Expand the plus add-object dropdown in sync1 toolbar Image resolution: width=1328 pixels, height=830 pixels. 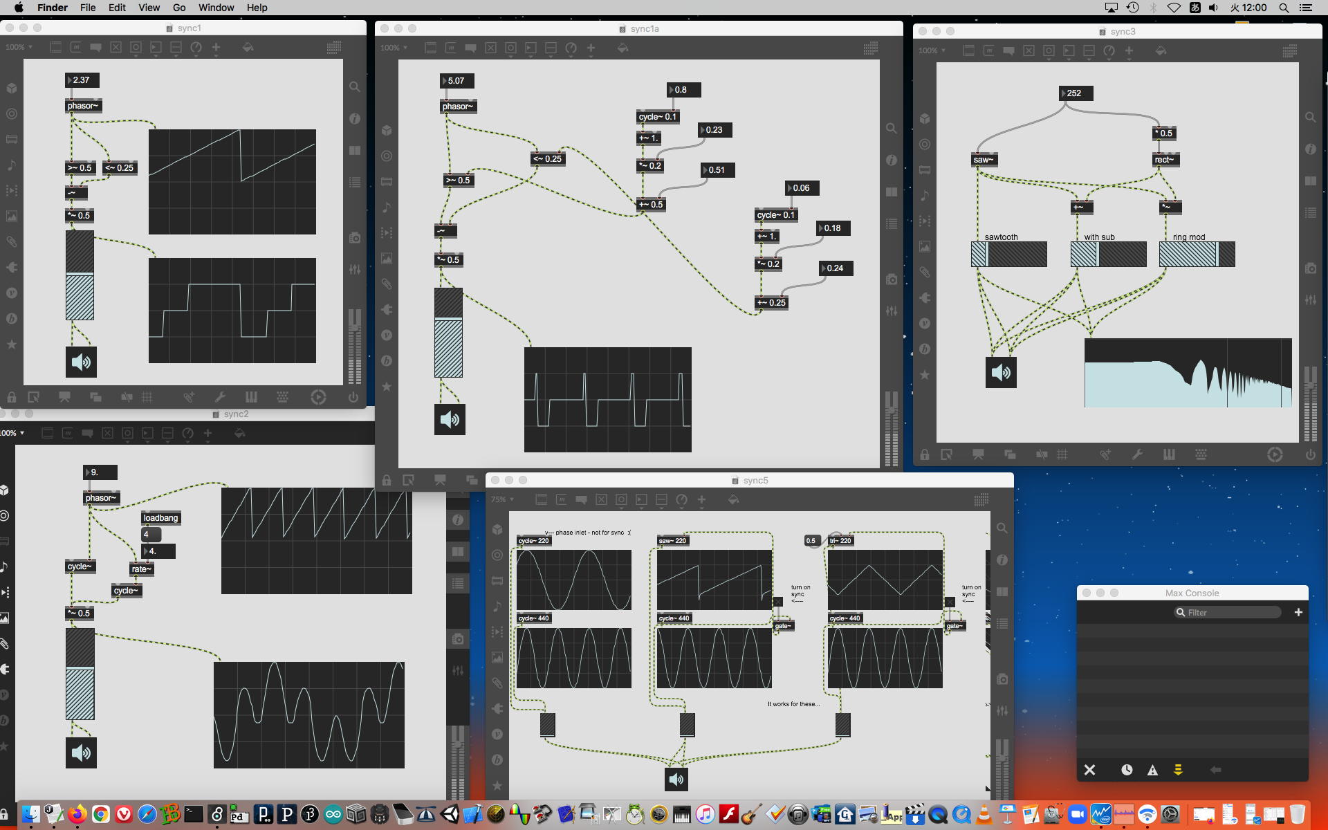[x=216, y=47]
